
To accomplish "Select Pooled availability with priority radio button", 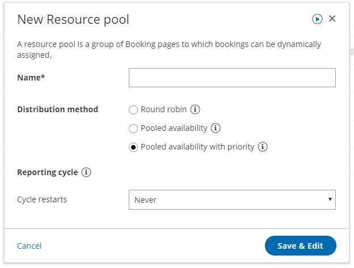I will click(133, 147).
